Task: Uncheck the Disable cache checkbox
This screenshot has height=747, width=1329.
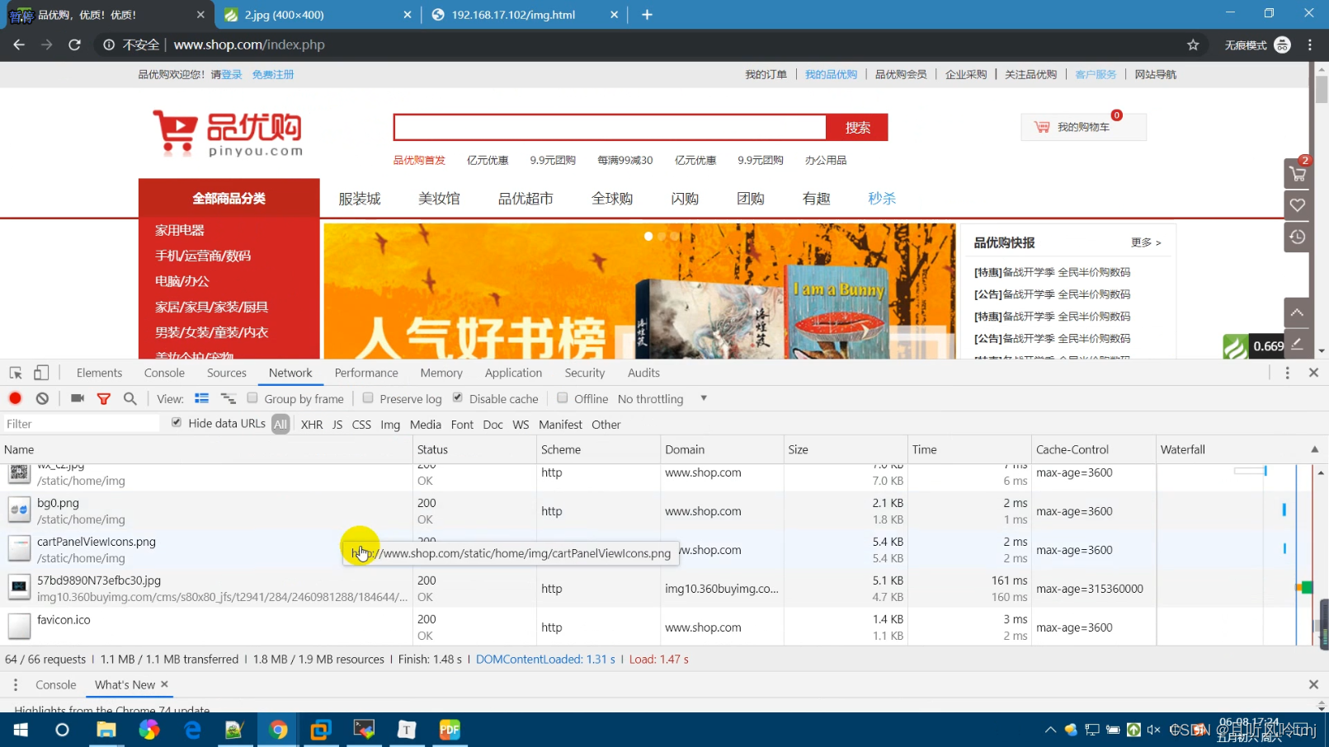Action: pos(458,398)
